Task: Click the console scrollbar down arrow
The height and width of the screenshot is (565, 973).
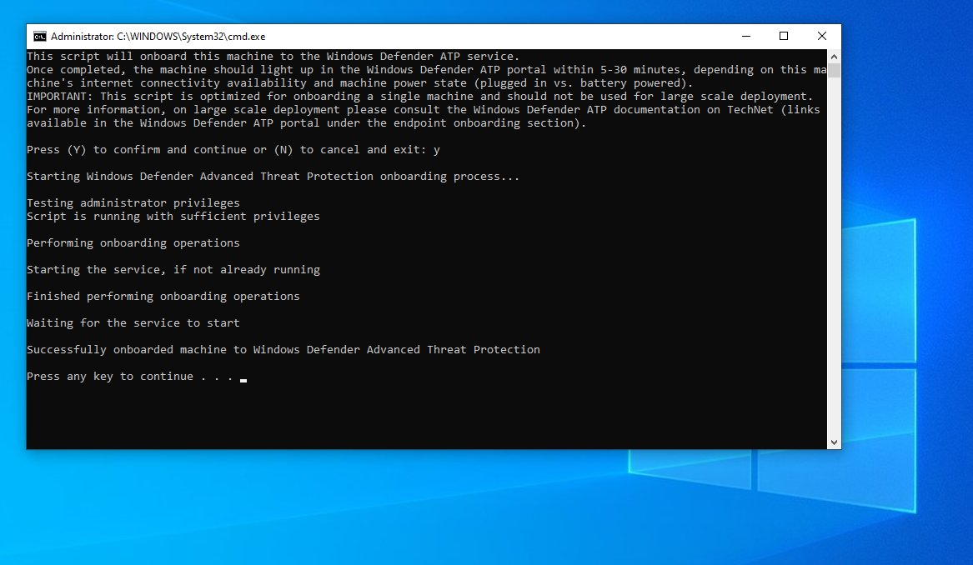Action: (x=834, y=442)
